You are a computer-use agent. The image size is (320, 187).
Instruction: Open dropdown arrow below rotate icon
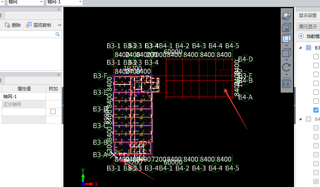[287, 75]
